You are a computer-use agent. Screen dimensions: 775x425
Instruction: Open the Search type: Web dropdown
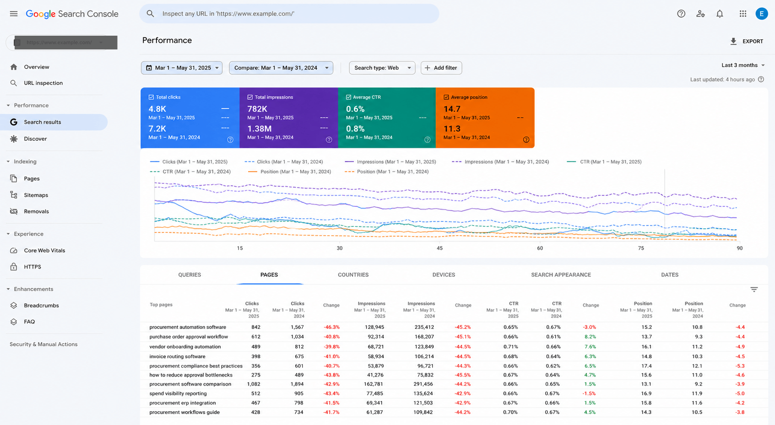pos(382,68)
